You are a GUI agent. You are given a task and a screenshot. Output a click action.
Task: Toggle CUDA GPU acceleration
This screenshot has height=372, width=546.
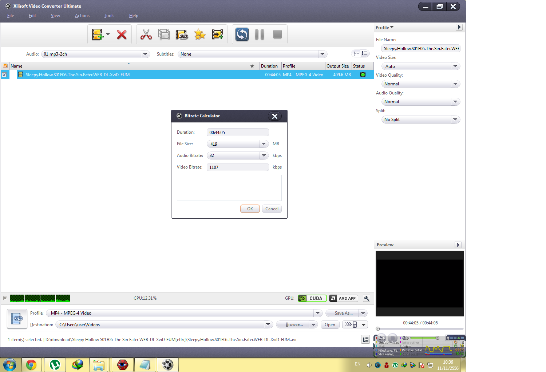point(312,298)
